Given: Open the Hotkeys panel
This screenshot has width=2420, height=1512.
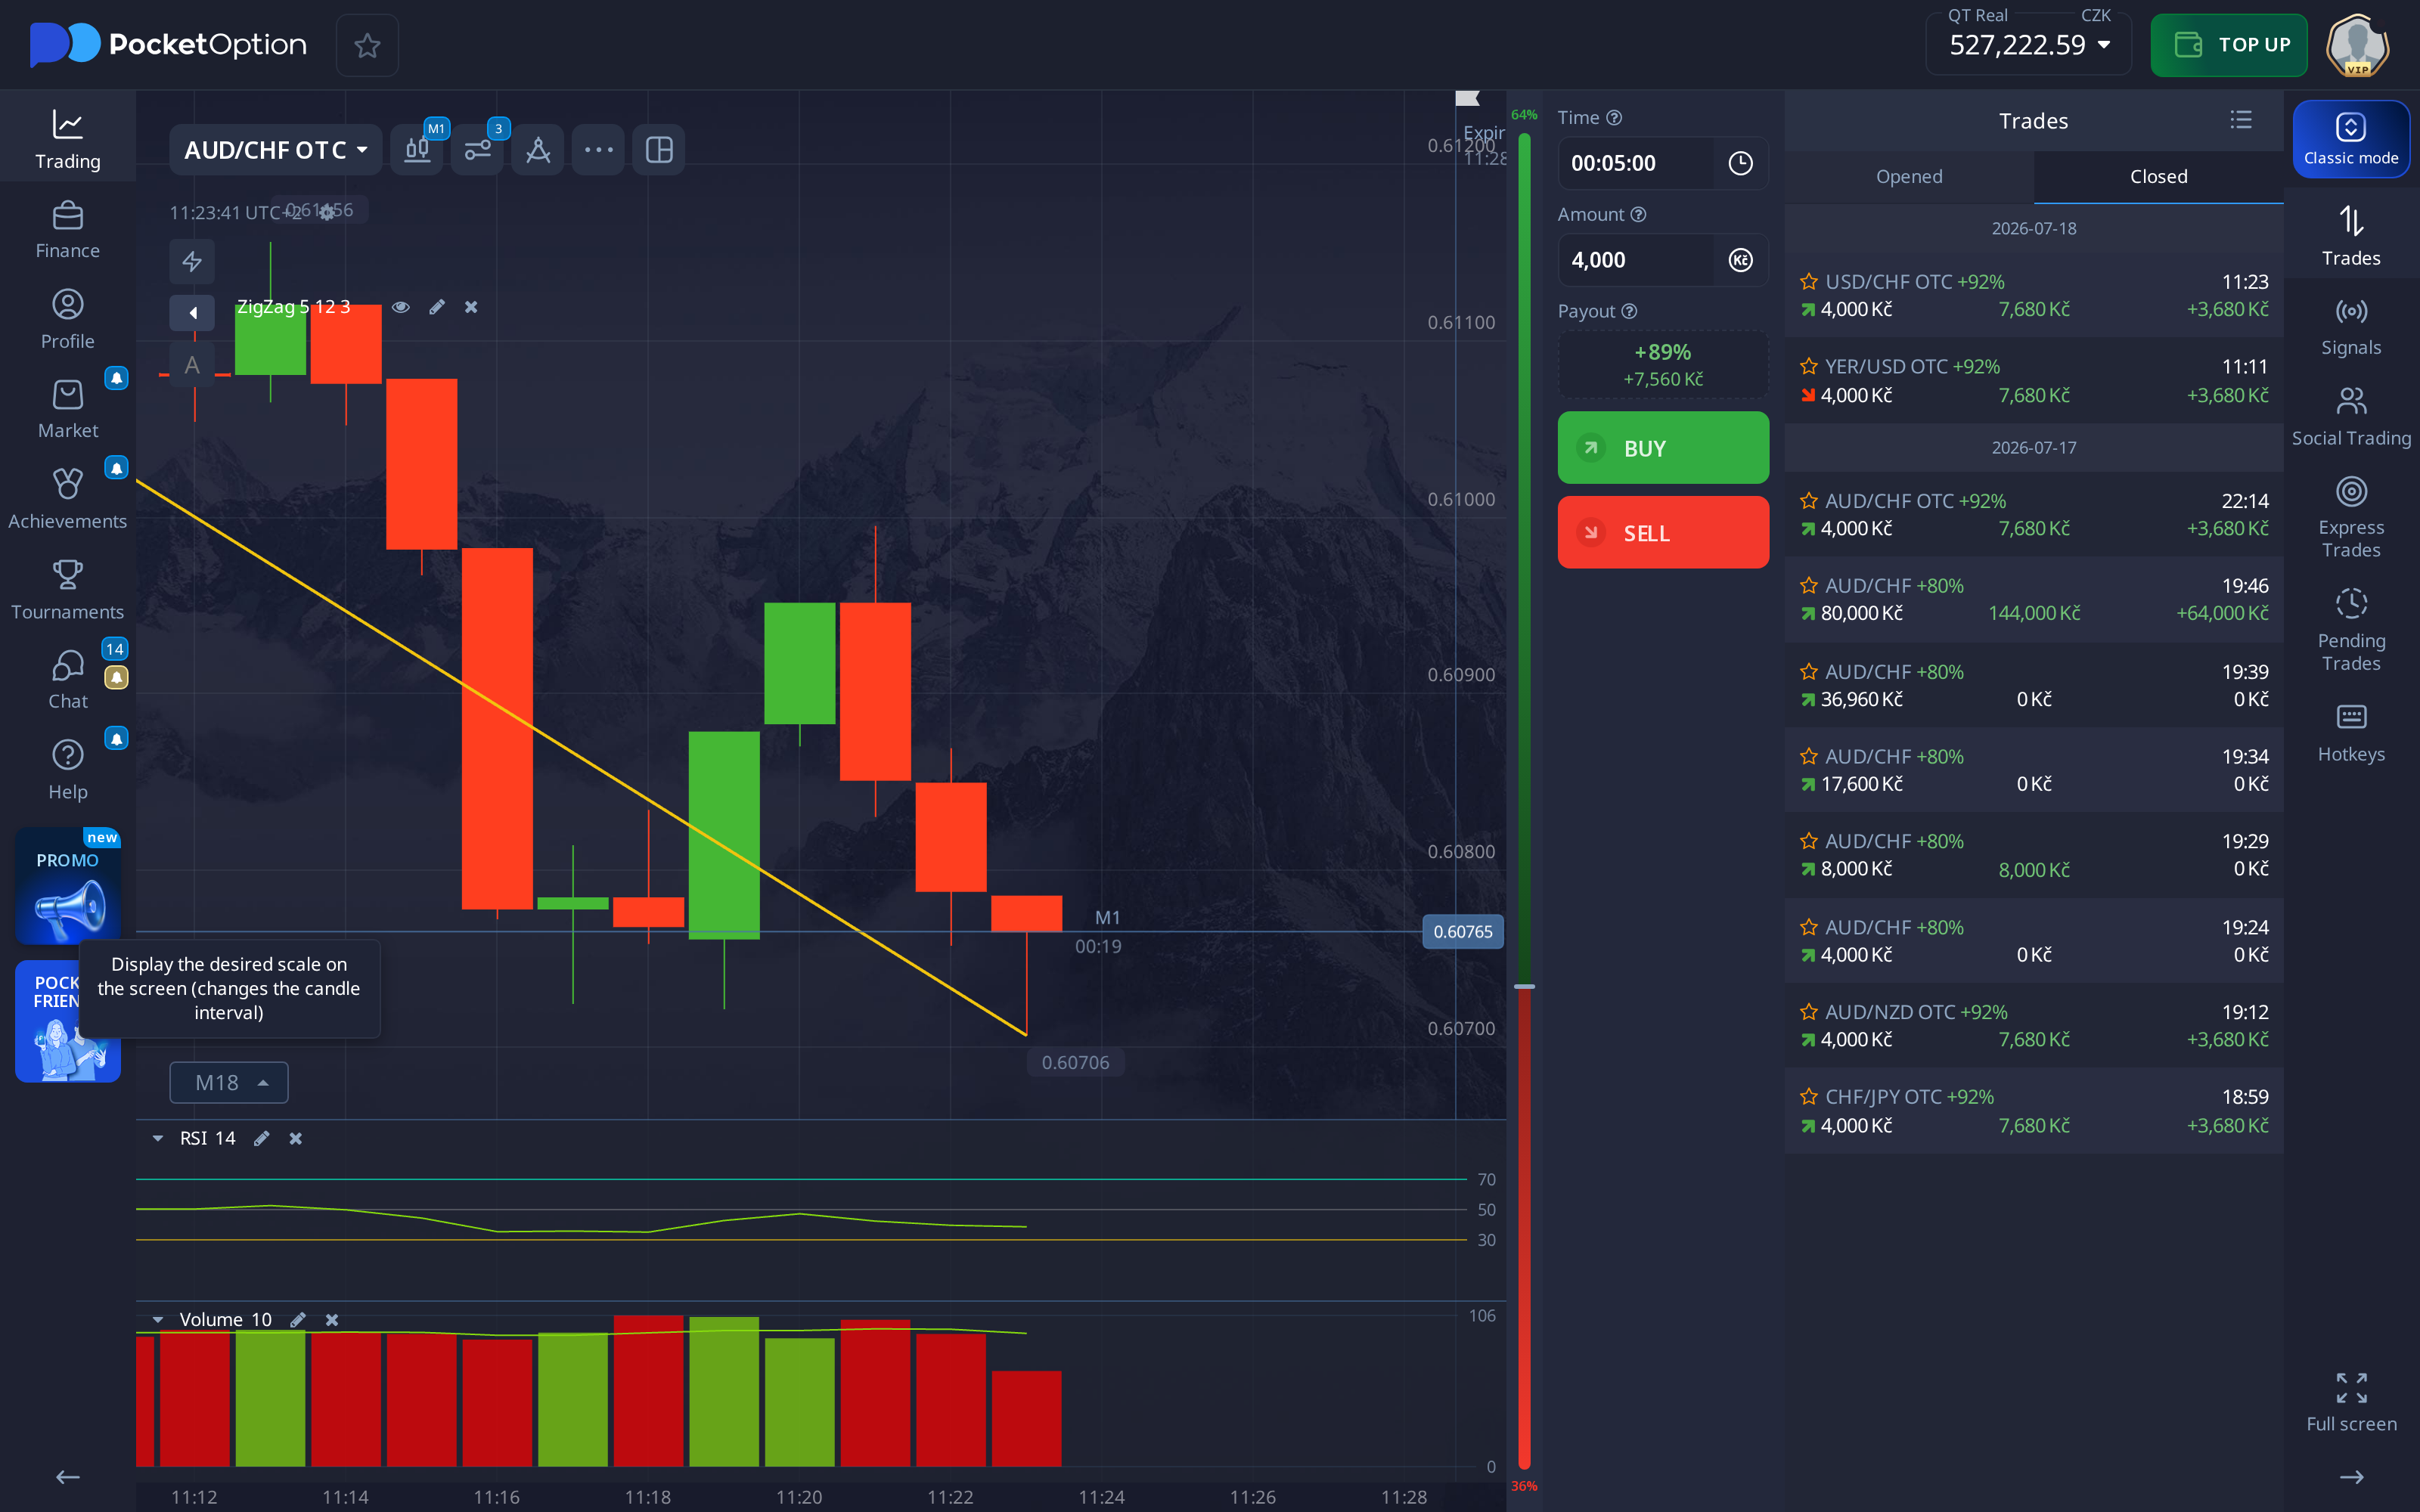Looking at the screenshot, I should pyautogui.click(x=2351, y=733).
